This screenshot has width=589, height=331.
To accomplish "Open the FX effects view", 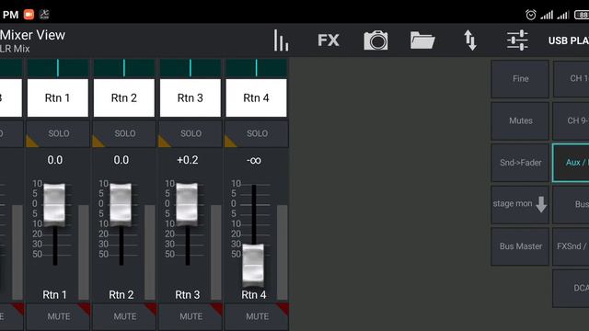I will pos(329,40).
